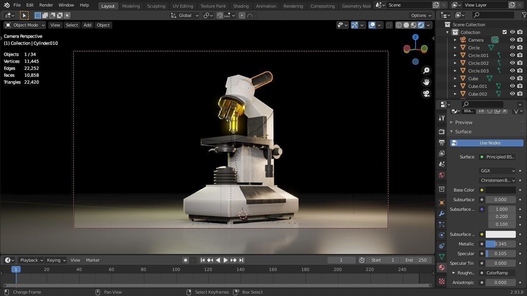This screenshot has height=296, width=527.
Task: Open the World properties globe icon
Action: click(x=442, y=175)
